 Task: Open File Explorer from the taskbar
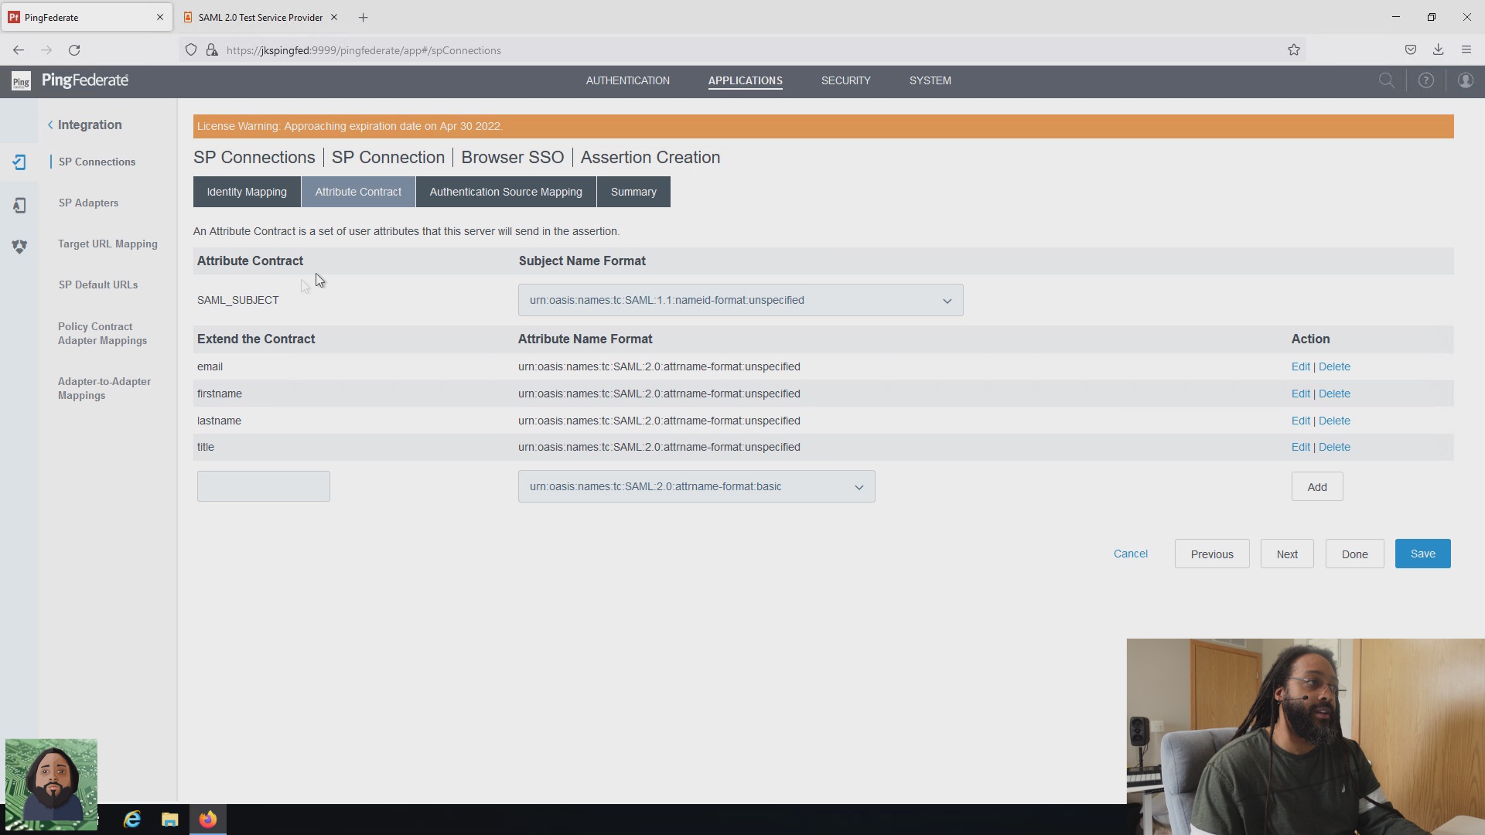(169, 819)
